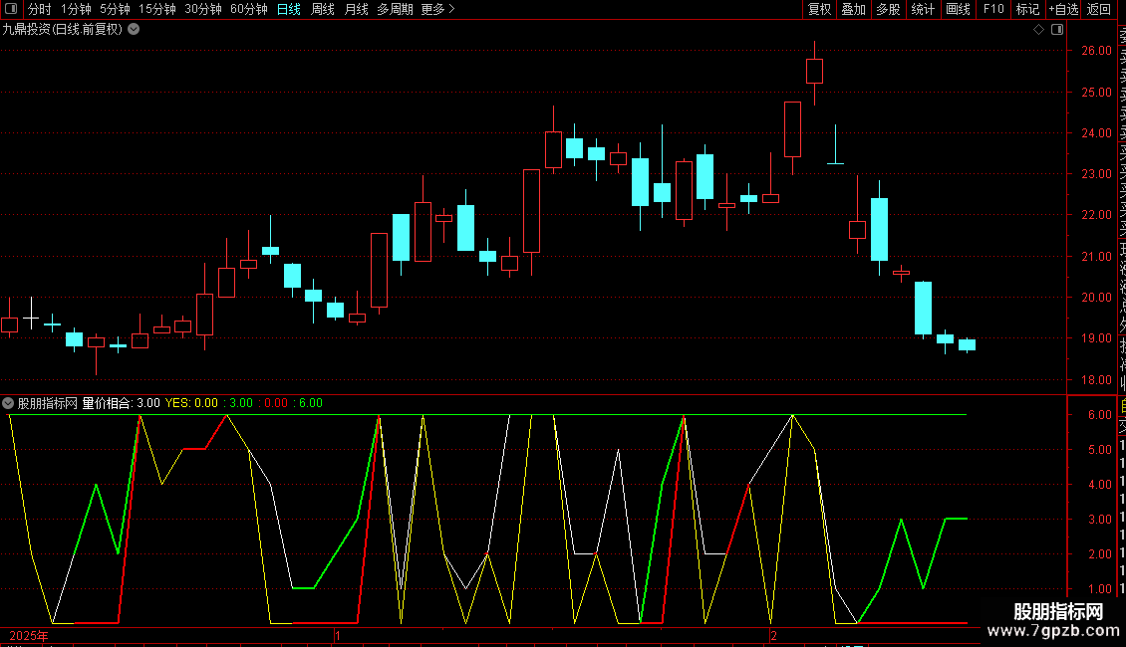Expand the 更多 periods menu
The image size is (1126, 647).
click(437, 9)
